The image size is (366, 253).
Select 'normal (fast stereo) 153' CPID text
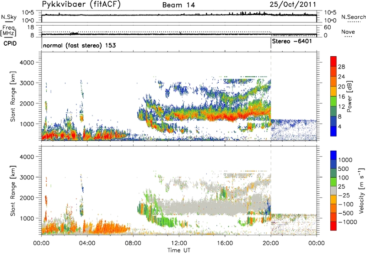[x=79, y=45]
